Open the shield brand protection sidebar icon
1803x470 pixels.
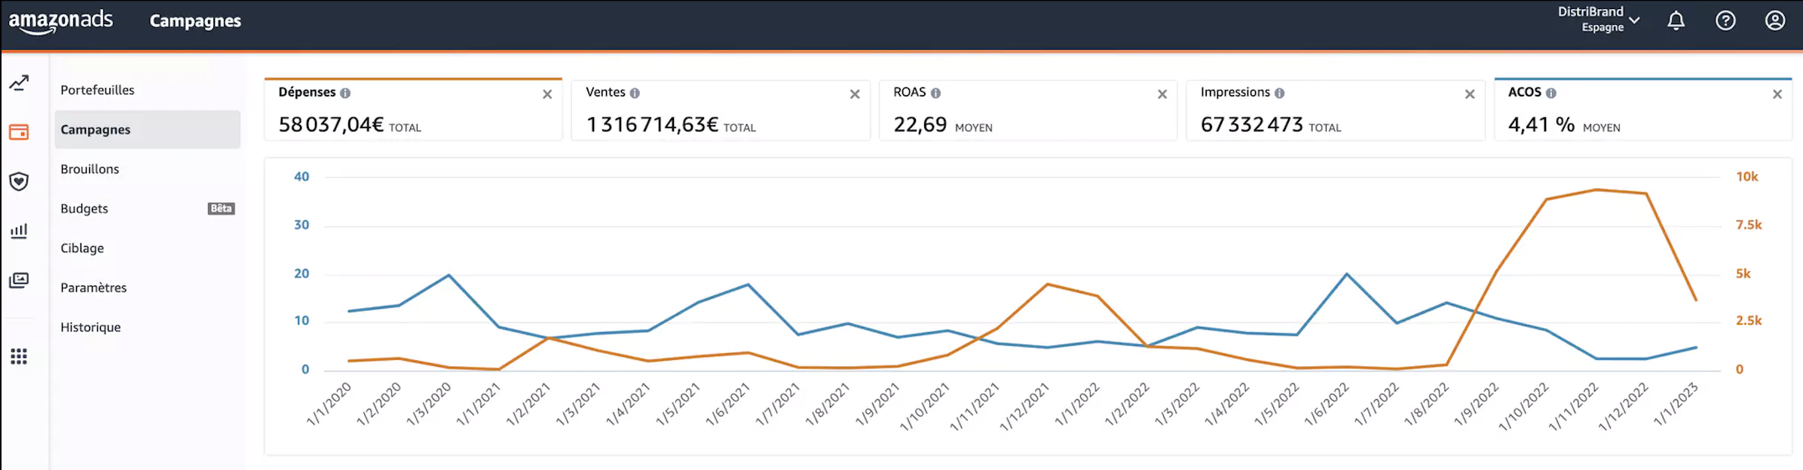click(x=19, y=182)
